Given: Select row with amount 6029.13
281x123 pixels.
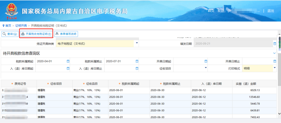Looking at the screenshot, I should pyautogui.click(x=139, y=90).
